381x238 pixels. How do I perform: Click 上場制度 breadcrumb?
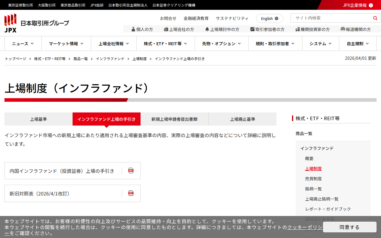(140, 59)
